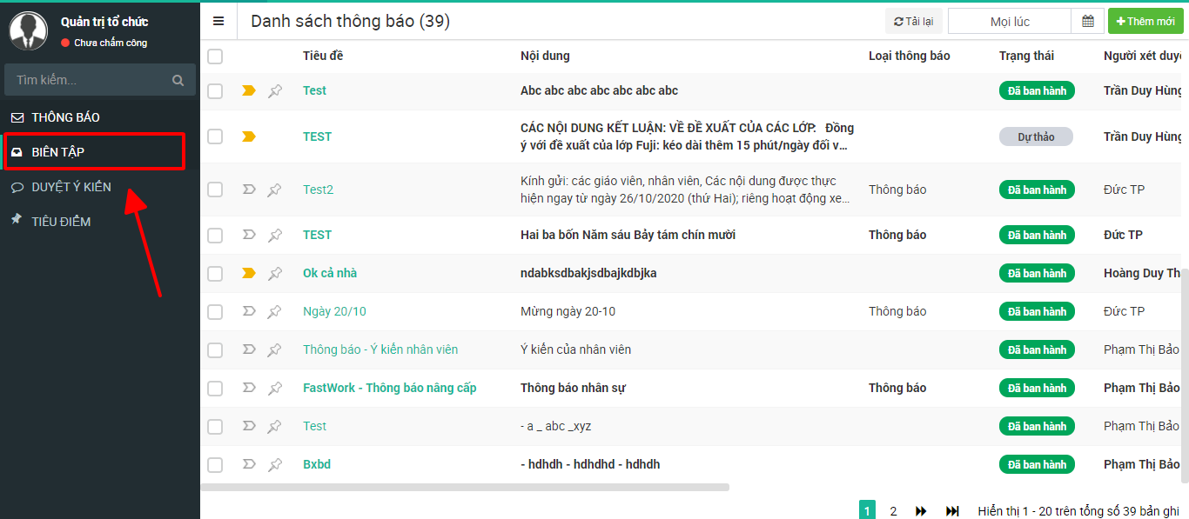Click the calendar icon next to date filter
This screenshot has height=519, width=1189.
tap(1087, 22)
